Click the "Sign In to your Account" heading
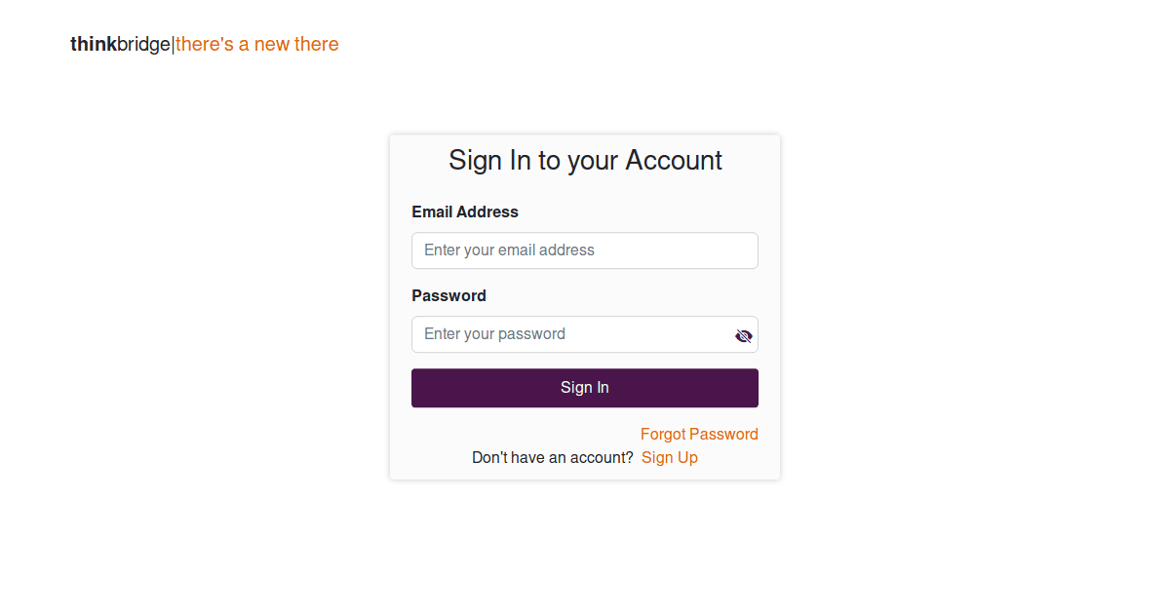 585,160
